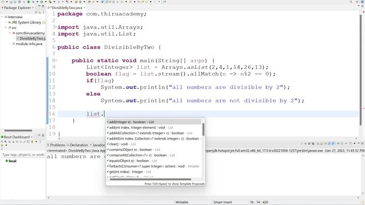Select DivisibleByTwo.java in the Package Explorer tree
The width and height of the screenshot is (365, 205).
(x=31, y=38)
